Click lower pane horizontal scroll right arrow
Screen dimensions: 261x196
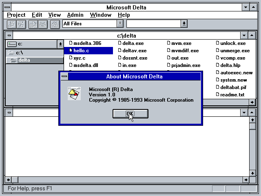246,180
